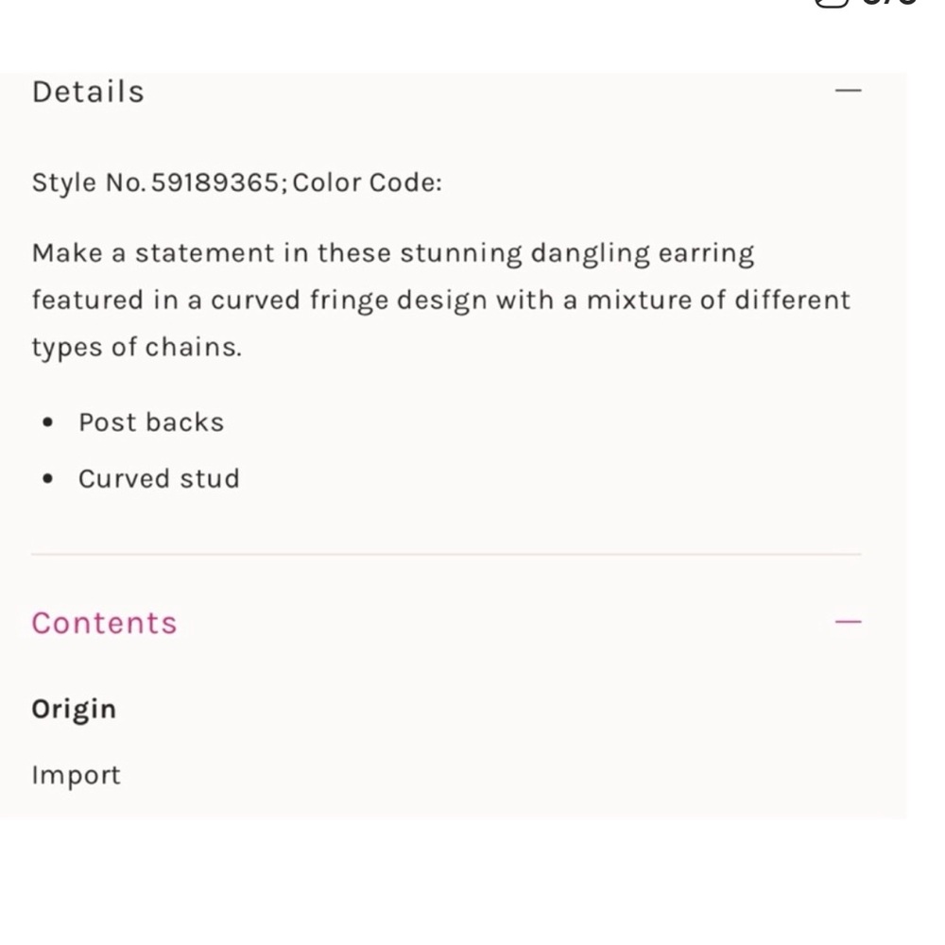This screenshot has height=945, width=945.
Task: Click the counter text beside the top icon
Action: tap(888, 3)
